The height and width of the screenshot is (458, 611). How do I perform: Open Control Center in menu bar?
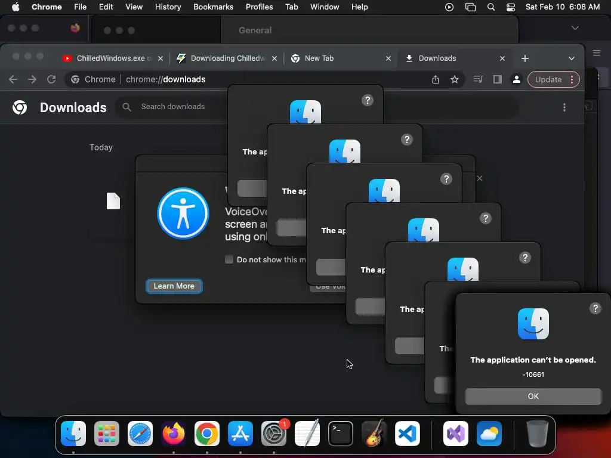(x=511, y=7)
